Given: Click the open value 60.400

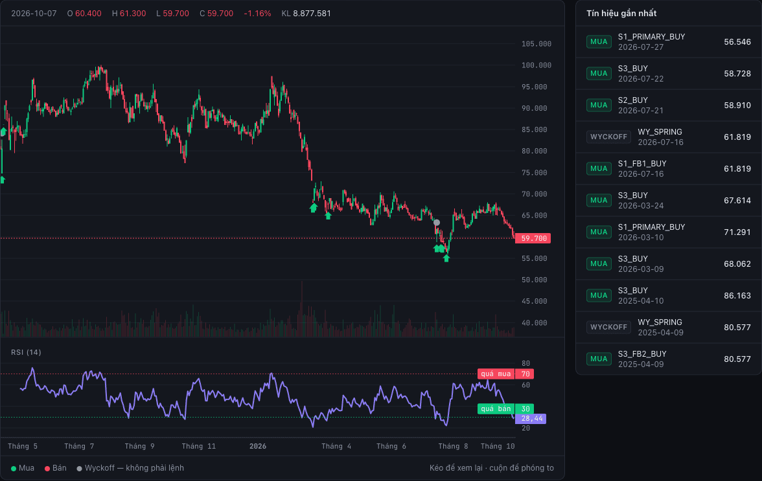Looking at the screenshot, I should tap(88, 14).
